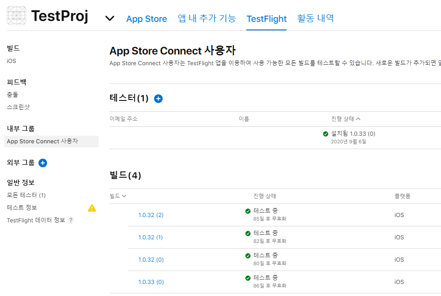Toggle 진행 상태 sort arrow in testers table
441x296 pixels.
tap(358, 119)
